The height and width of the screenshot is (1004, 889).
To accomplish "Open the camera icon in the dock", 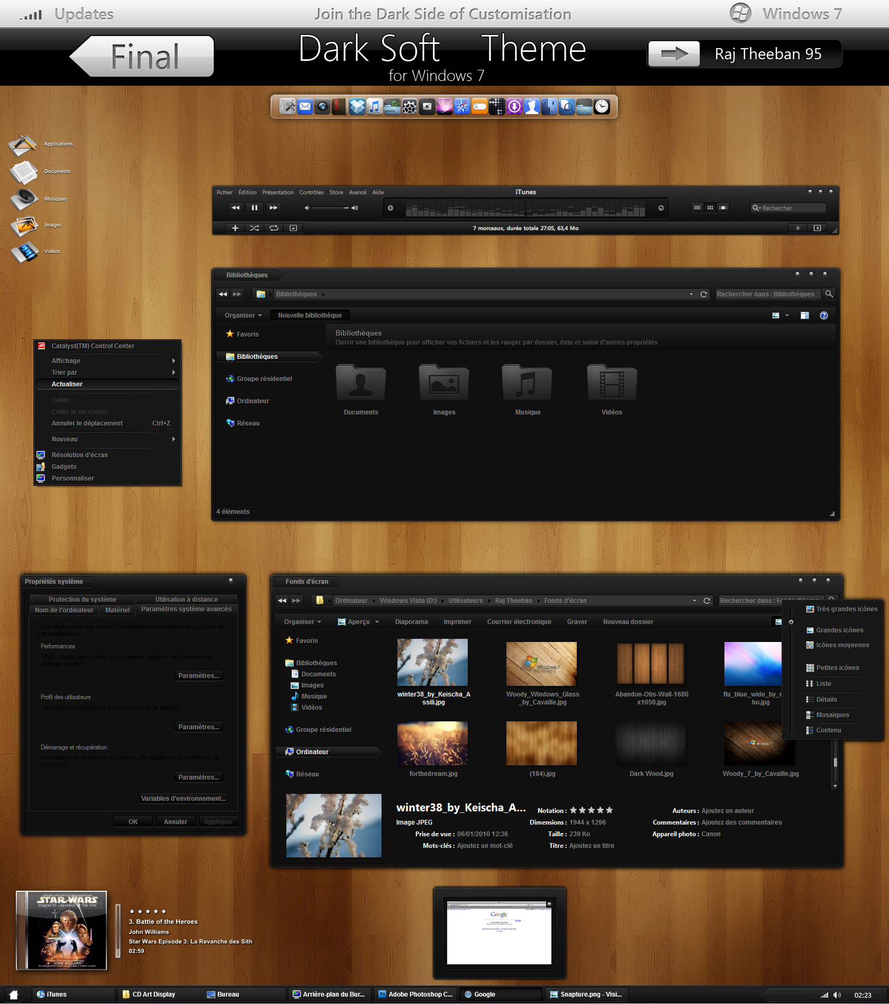I will pyautogui.click(x=427, y=107).
